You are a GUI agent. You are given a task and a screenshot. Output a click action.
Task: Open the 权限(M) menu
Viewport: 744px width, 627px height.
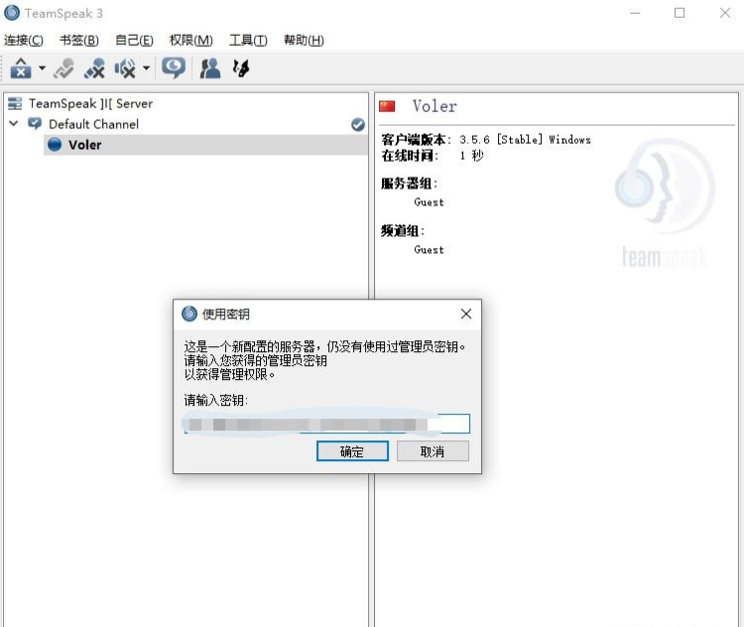(x=191, y=41)
